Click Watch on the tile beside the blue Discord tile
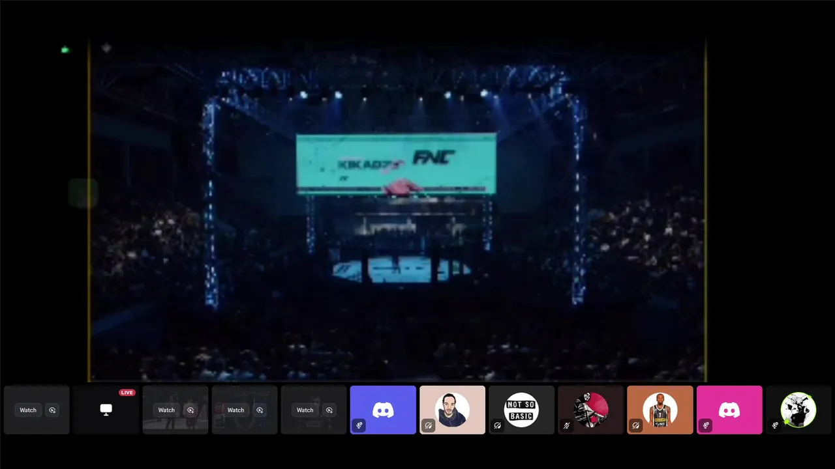 click(305, 410)
